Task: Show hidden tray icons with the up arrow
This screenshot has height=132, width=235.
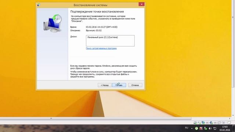Action: 192,128
